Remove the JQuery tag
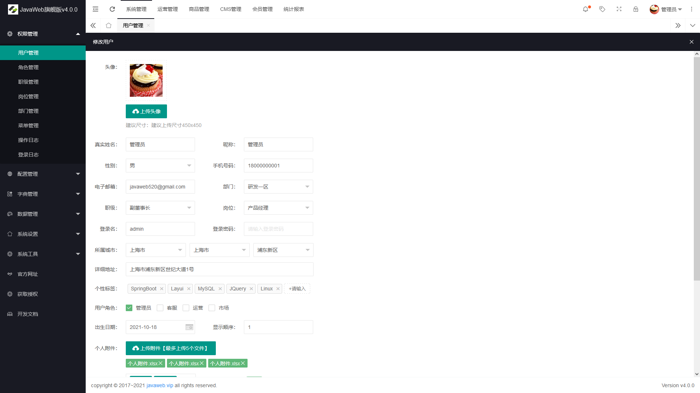This screenshot has height=393, width=700. pyautogui.click(x=251, y=289)
